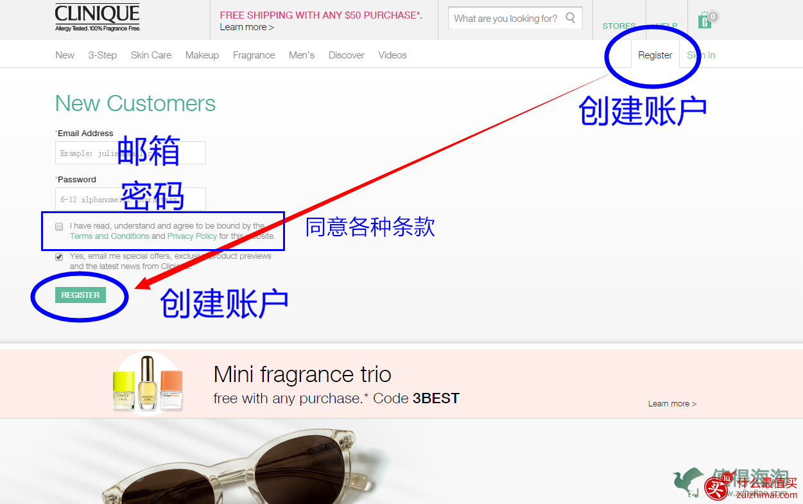
Task: Open the New menu
Action: point(65,55)
